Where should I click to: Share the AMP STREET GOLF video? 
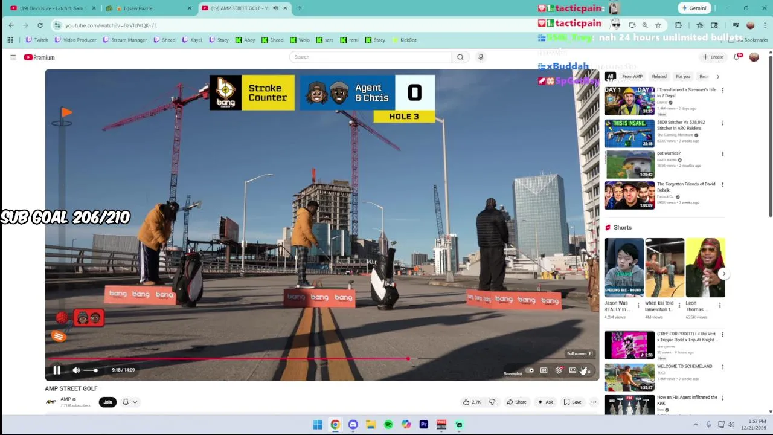coord(516,402)
